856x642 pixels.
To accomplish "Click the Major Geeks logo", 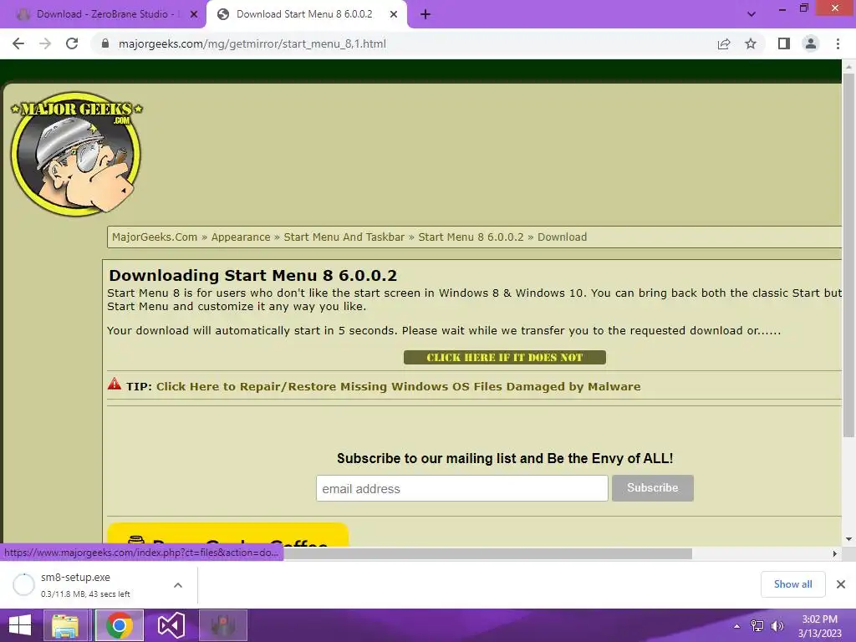I will (x=76, y=153).
